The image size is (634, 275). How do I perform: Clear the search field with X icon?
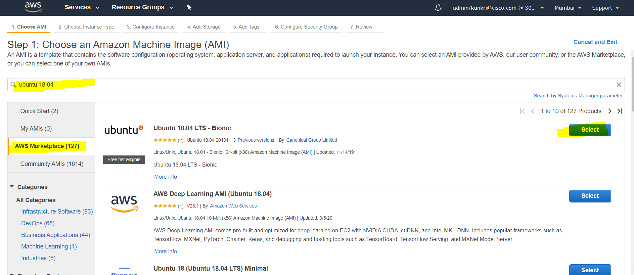tap(619, 85)
